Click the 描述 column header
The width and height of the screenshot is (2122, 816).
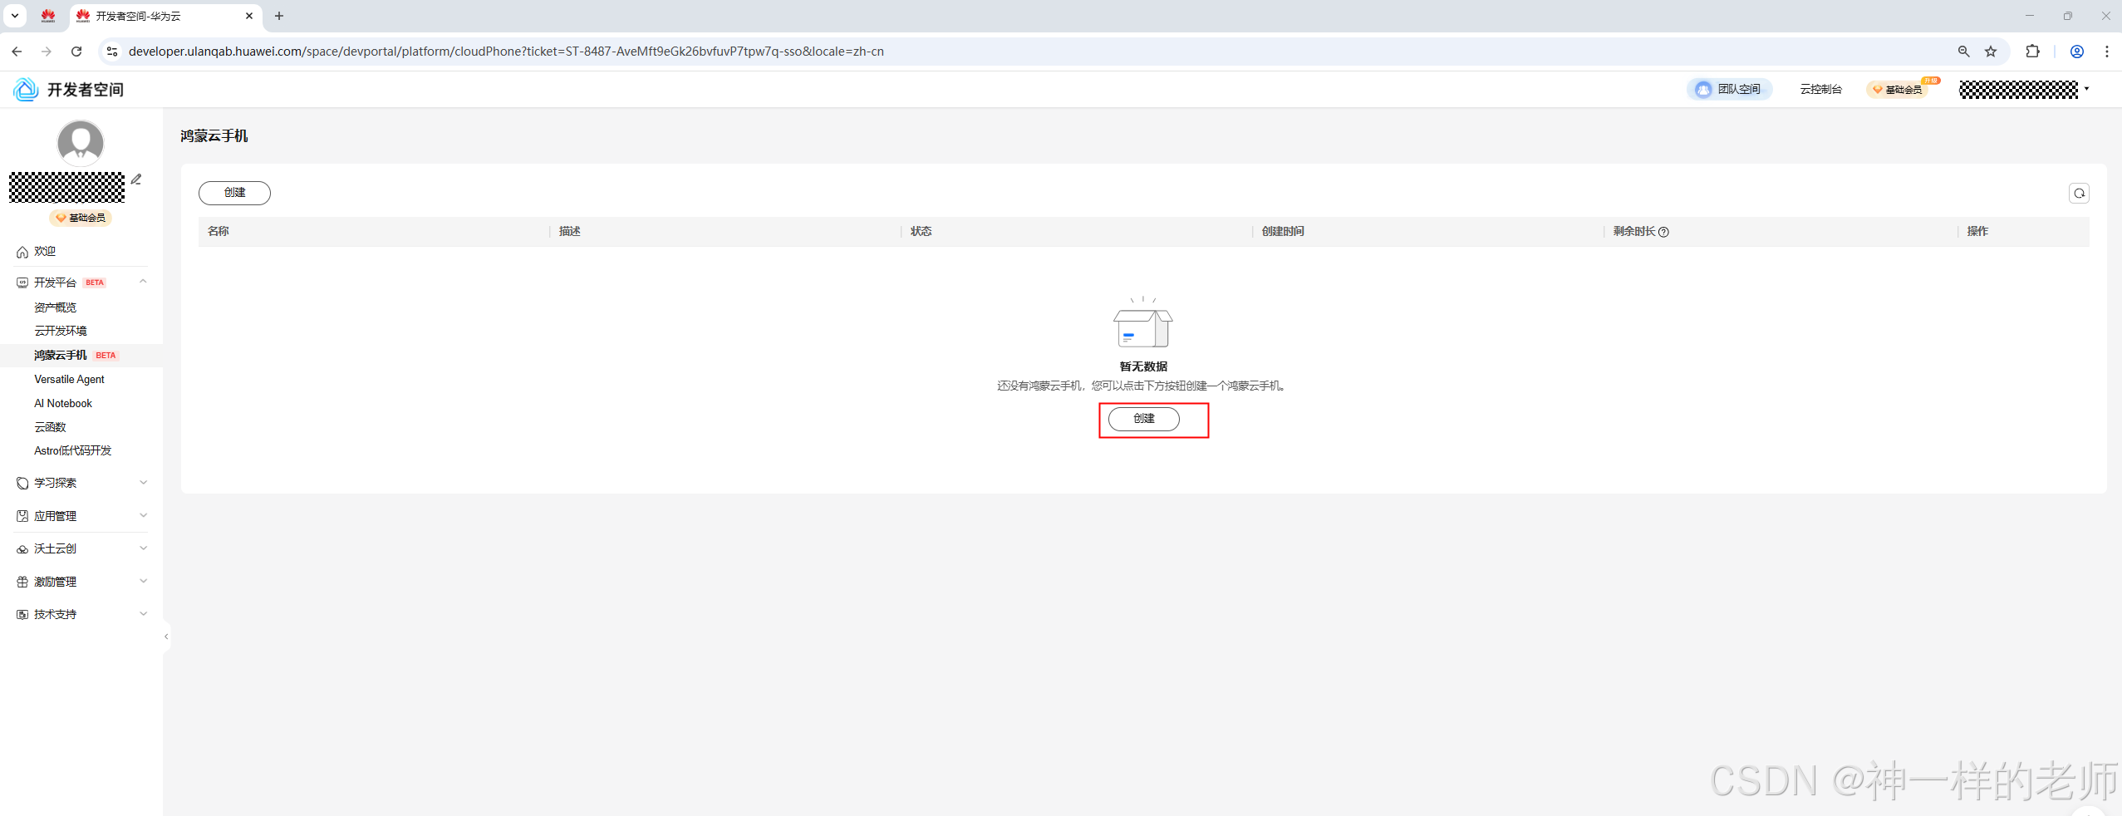point(570,231)
